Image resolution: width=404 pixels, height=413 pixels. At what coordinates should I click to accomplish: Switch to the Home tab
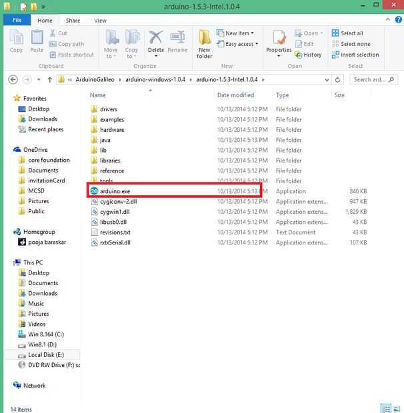pyautogui.click(x=45, y=21)
